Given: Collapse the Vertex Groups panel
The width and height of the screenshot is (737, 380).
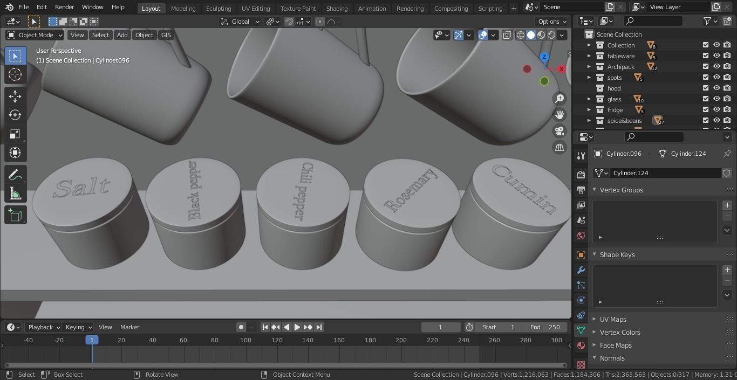Looking at the screenshot, I should pyautogui.click(x=595, y=190).
